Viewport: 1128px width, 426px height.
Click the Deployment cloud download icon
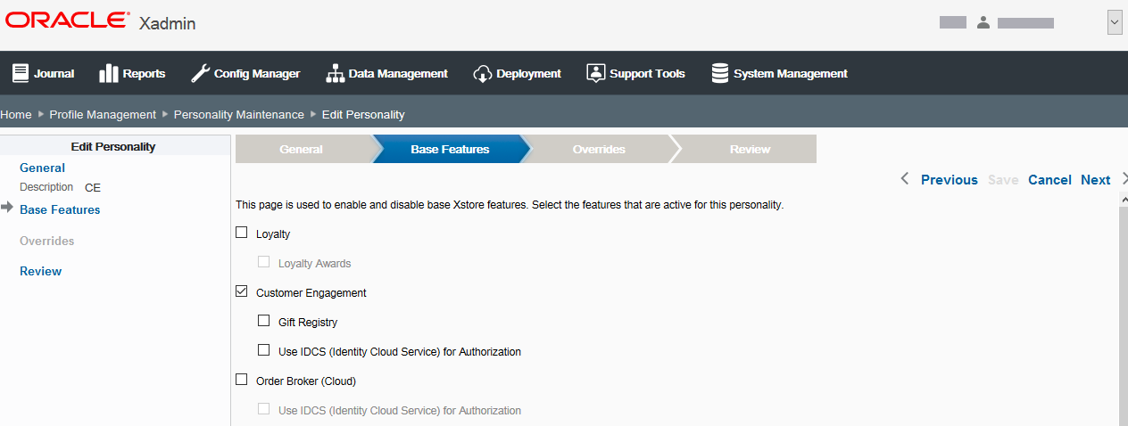tap(483, 73)
